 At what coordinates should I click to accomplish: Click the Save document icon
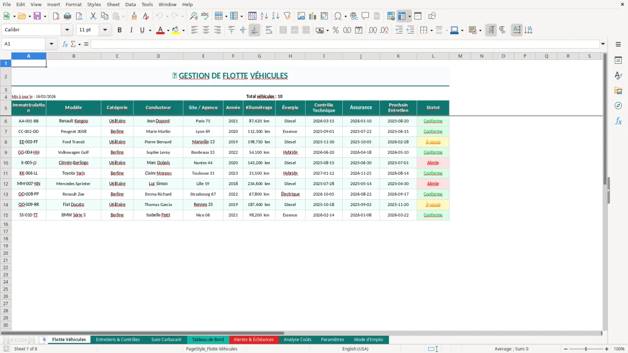tap(37, 16)
